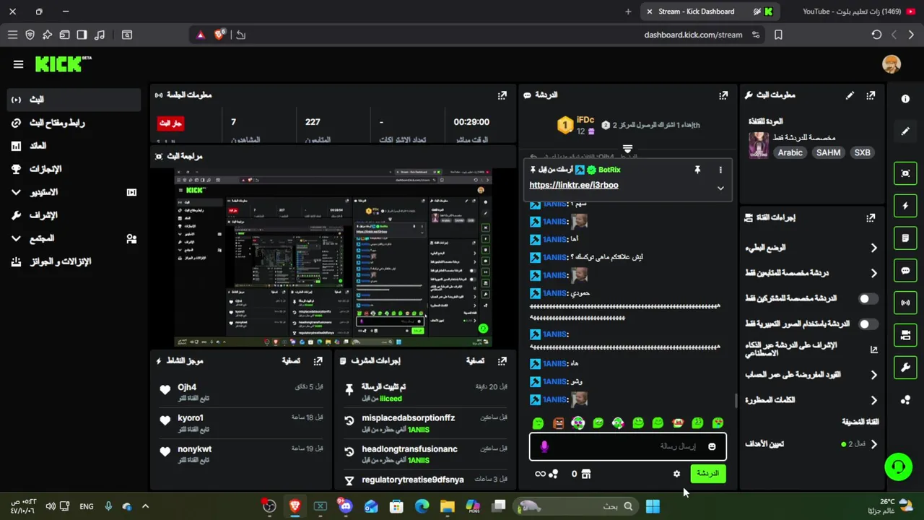Click the three-circles icon in right rail
Image resolution: width=924 pixels, height=520 pixels.
[905, 400]
